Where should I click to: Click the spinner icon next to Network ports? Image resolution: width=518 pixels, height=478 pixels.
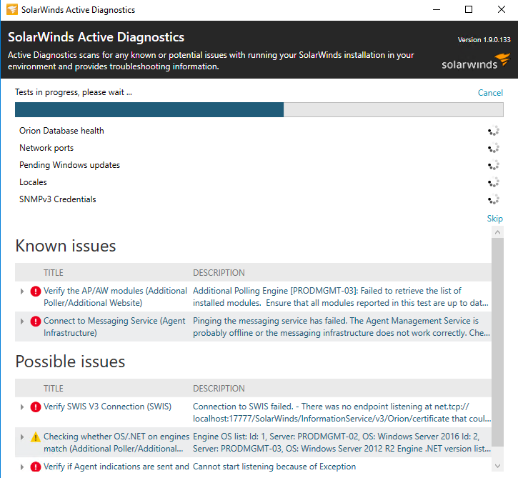493,148
